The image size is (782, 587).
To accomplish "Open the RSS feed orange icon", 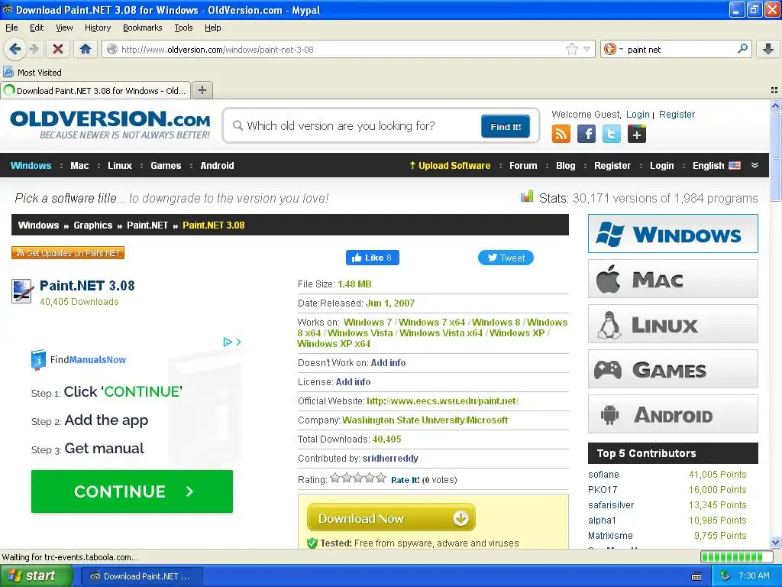I will [561, 134].
